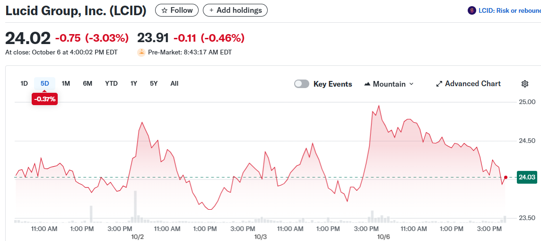Choose the 1Y time range
This screenshot has width=541, height=241.
tap(134, 83)
